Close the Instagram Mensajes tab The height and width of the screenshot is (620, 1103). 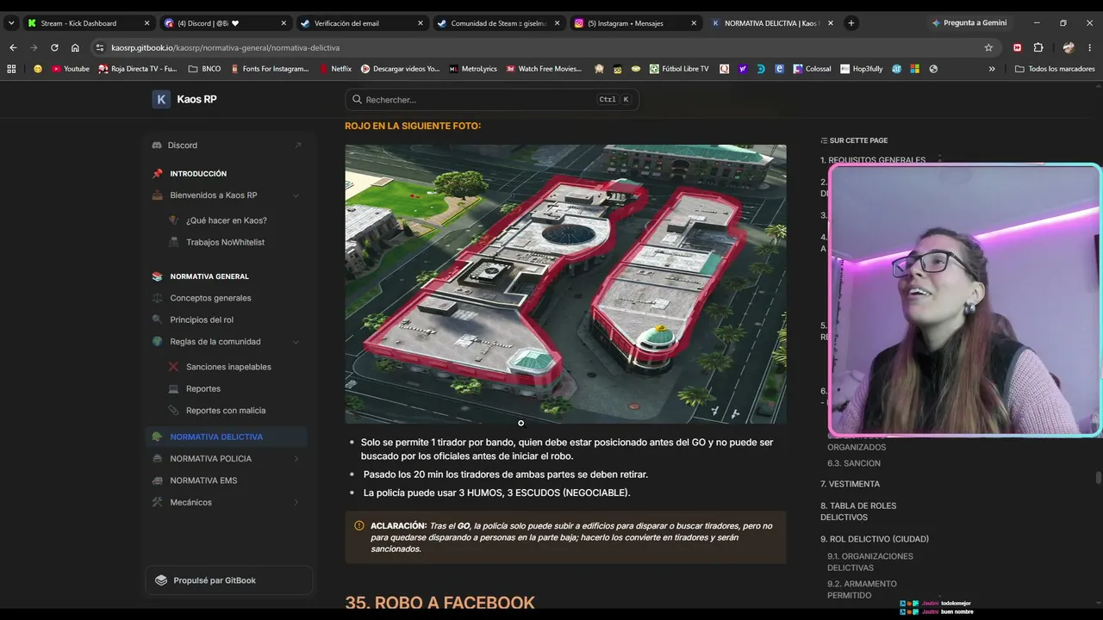pyautogui.click(x=694, y=23)
